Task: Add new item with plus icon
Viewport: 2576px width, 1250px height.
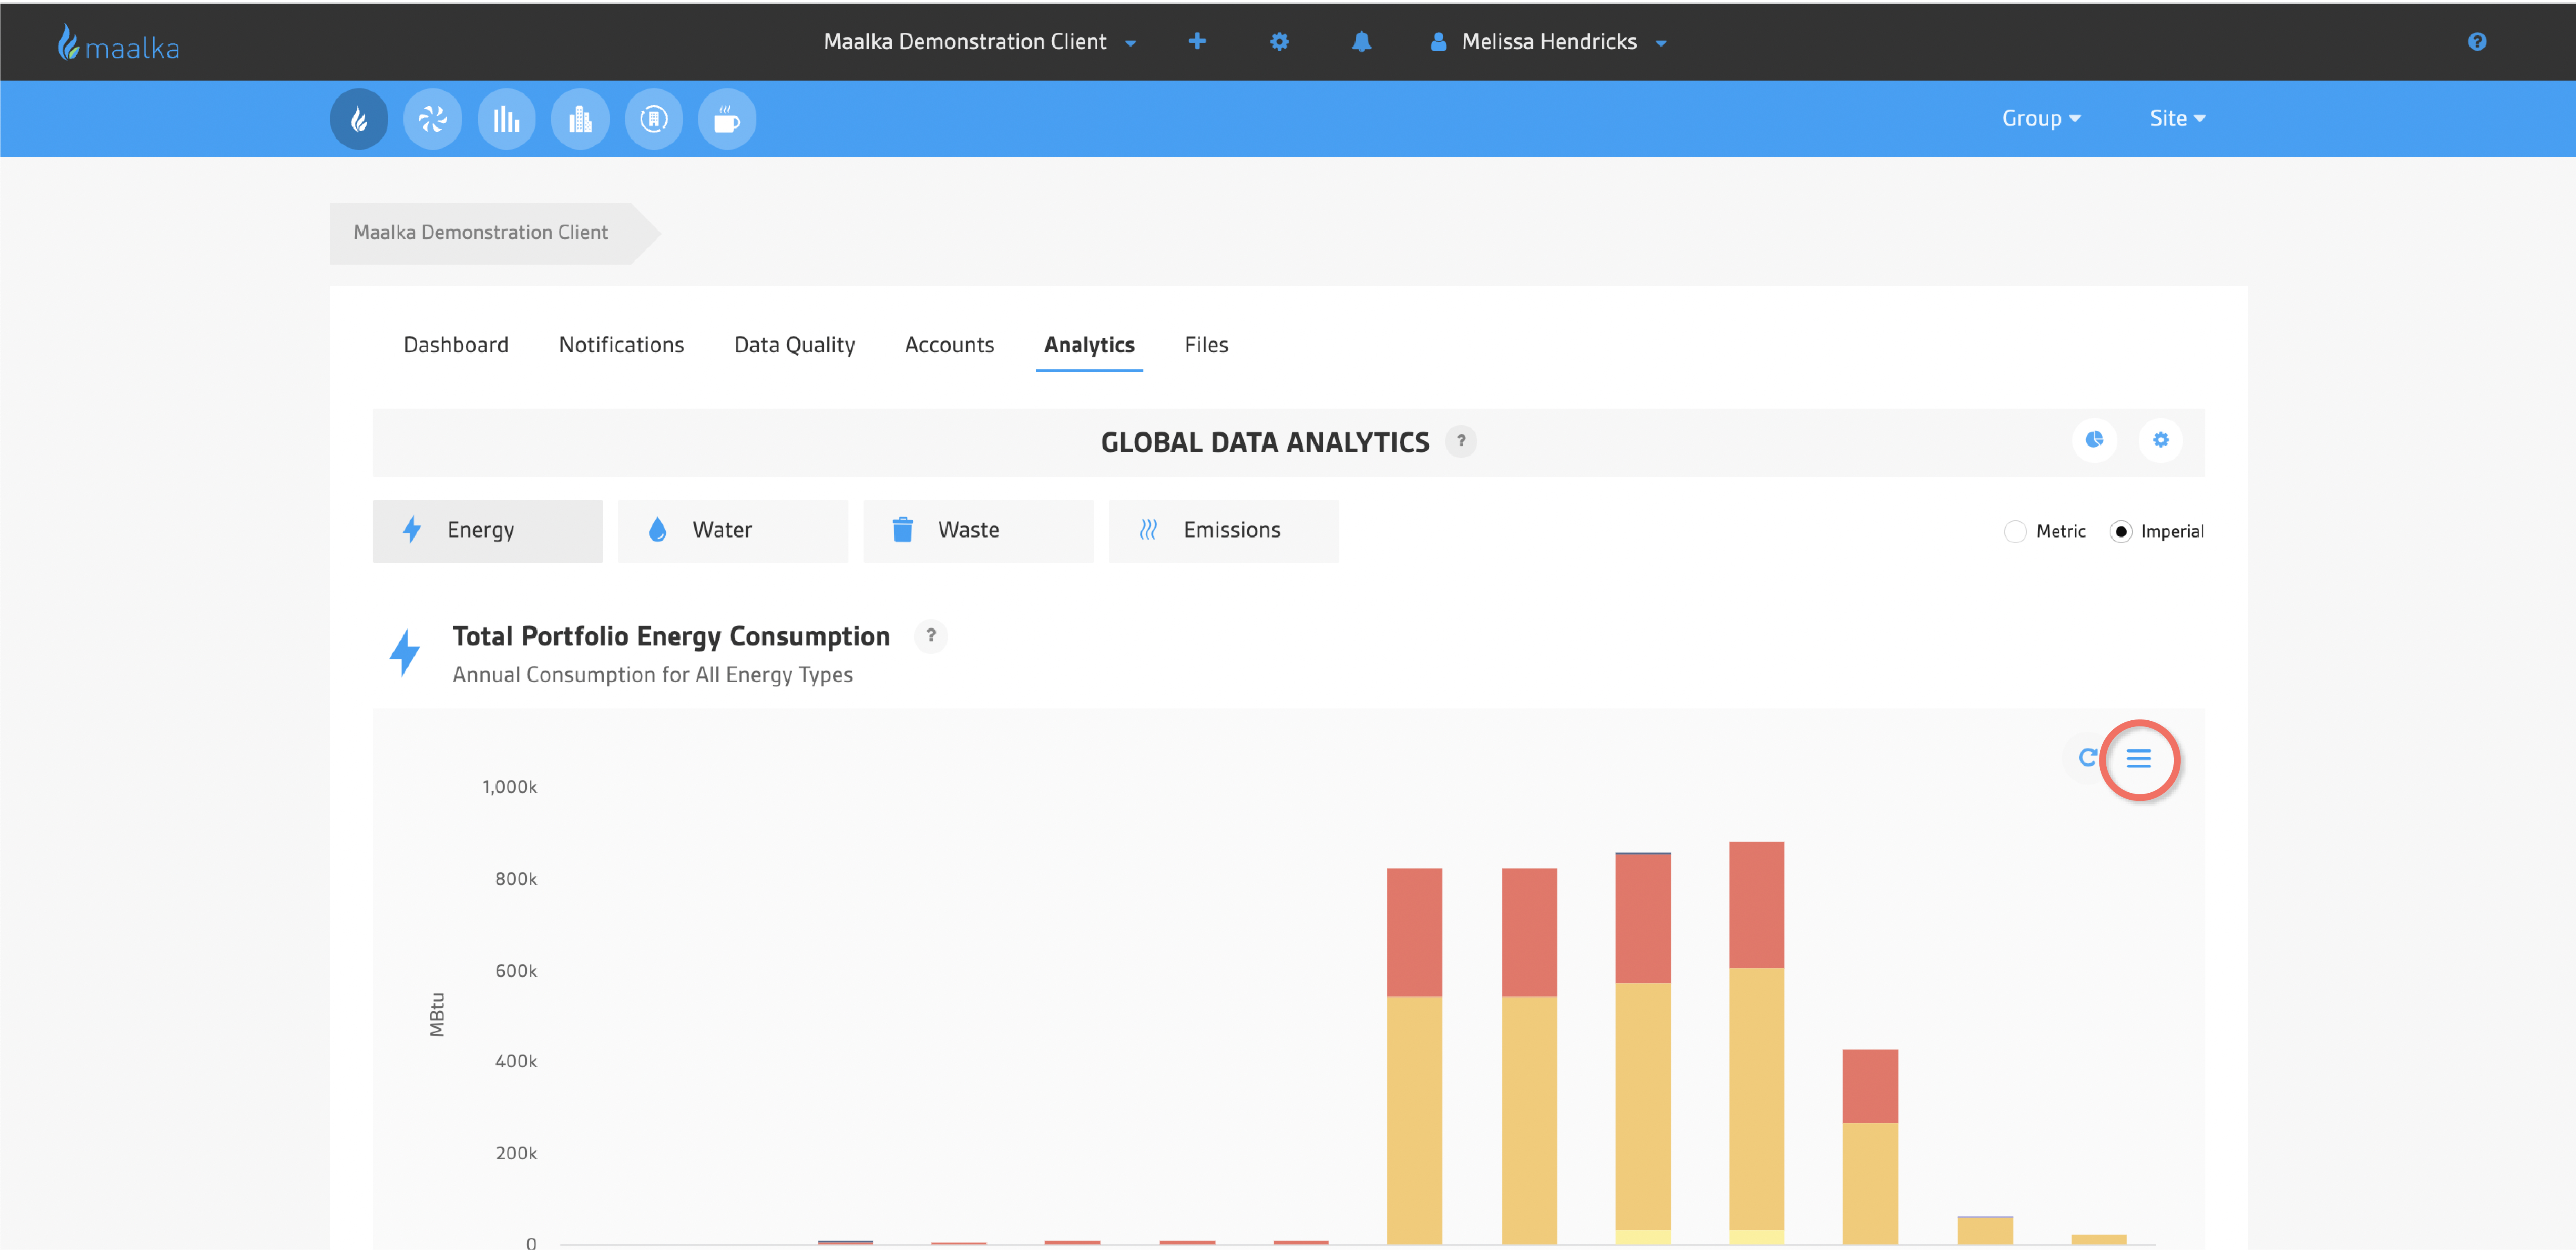Action: [x=1197, y=41]
